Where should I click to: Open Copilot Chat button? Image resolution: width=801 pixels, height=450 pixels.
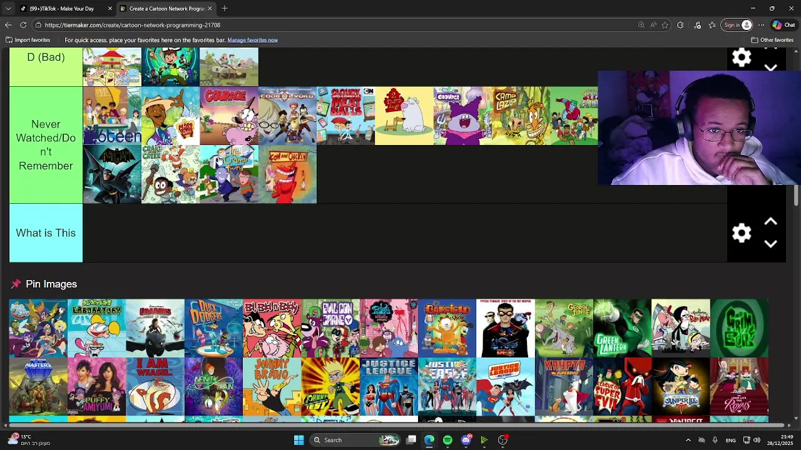784,25
